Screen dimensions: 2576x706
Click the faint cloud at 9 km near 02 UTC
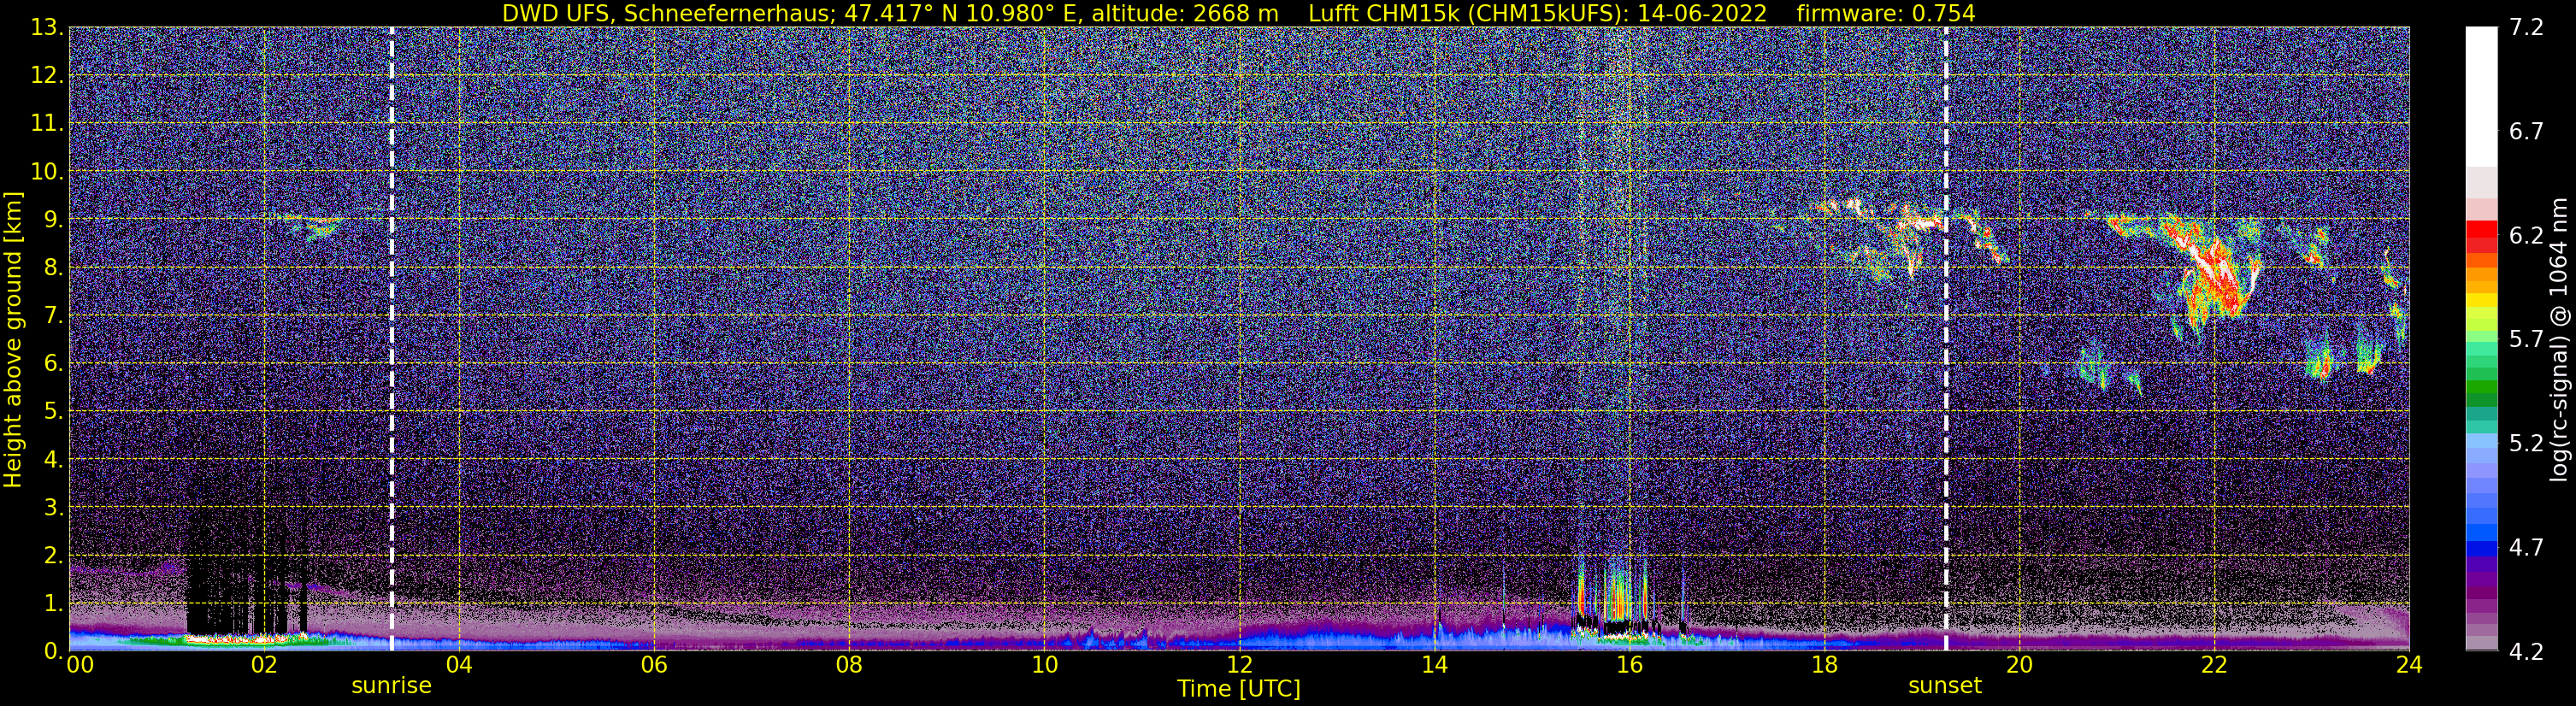click(313, 226)
